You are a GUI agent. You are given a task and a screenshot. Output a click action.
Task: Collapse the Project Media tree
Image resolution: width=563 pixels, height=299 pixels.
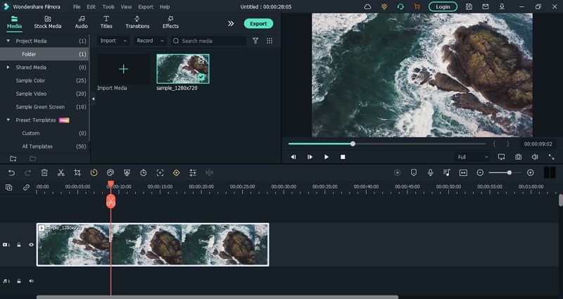click(8, 41)
